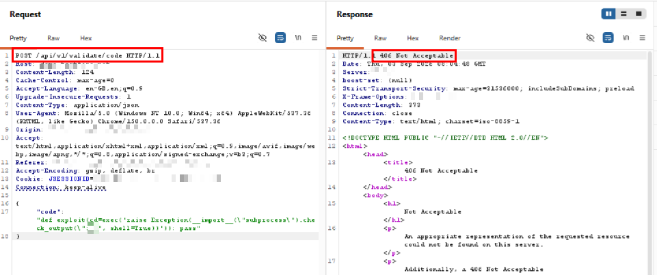This screenshot has height=275, width=657.
Task: Toggle hidden-items eye icon in Response panel
Action: pos(591,38)
